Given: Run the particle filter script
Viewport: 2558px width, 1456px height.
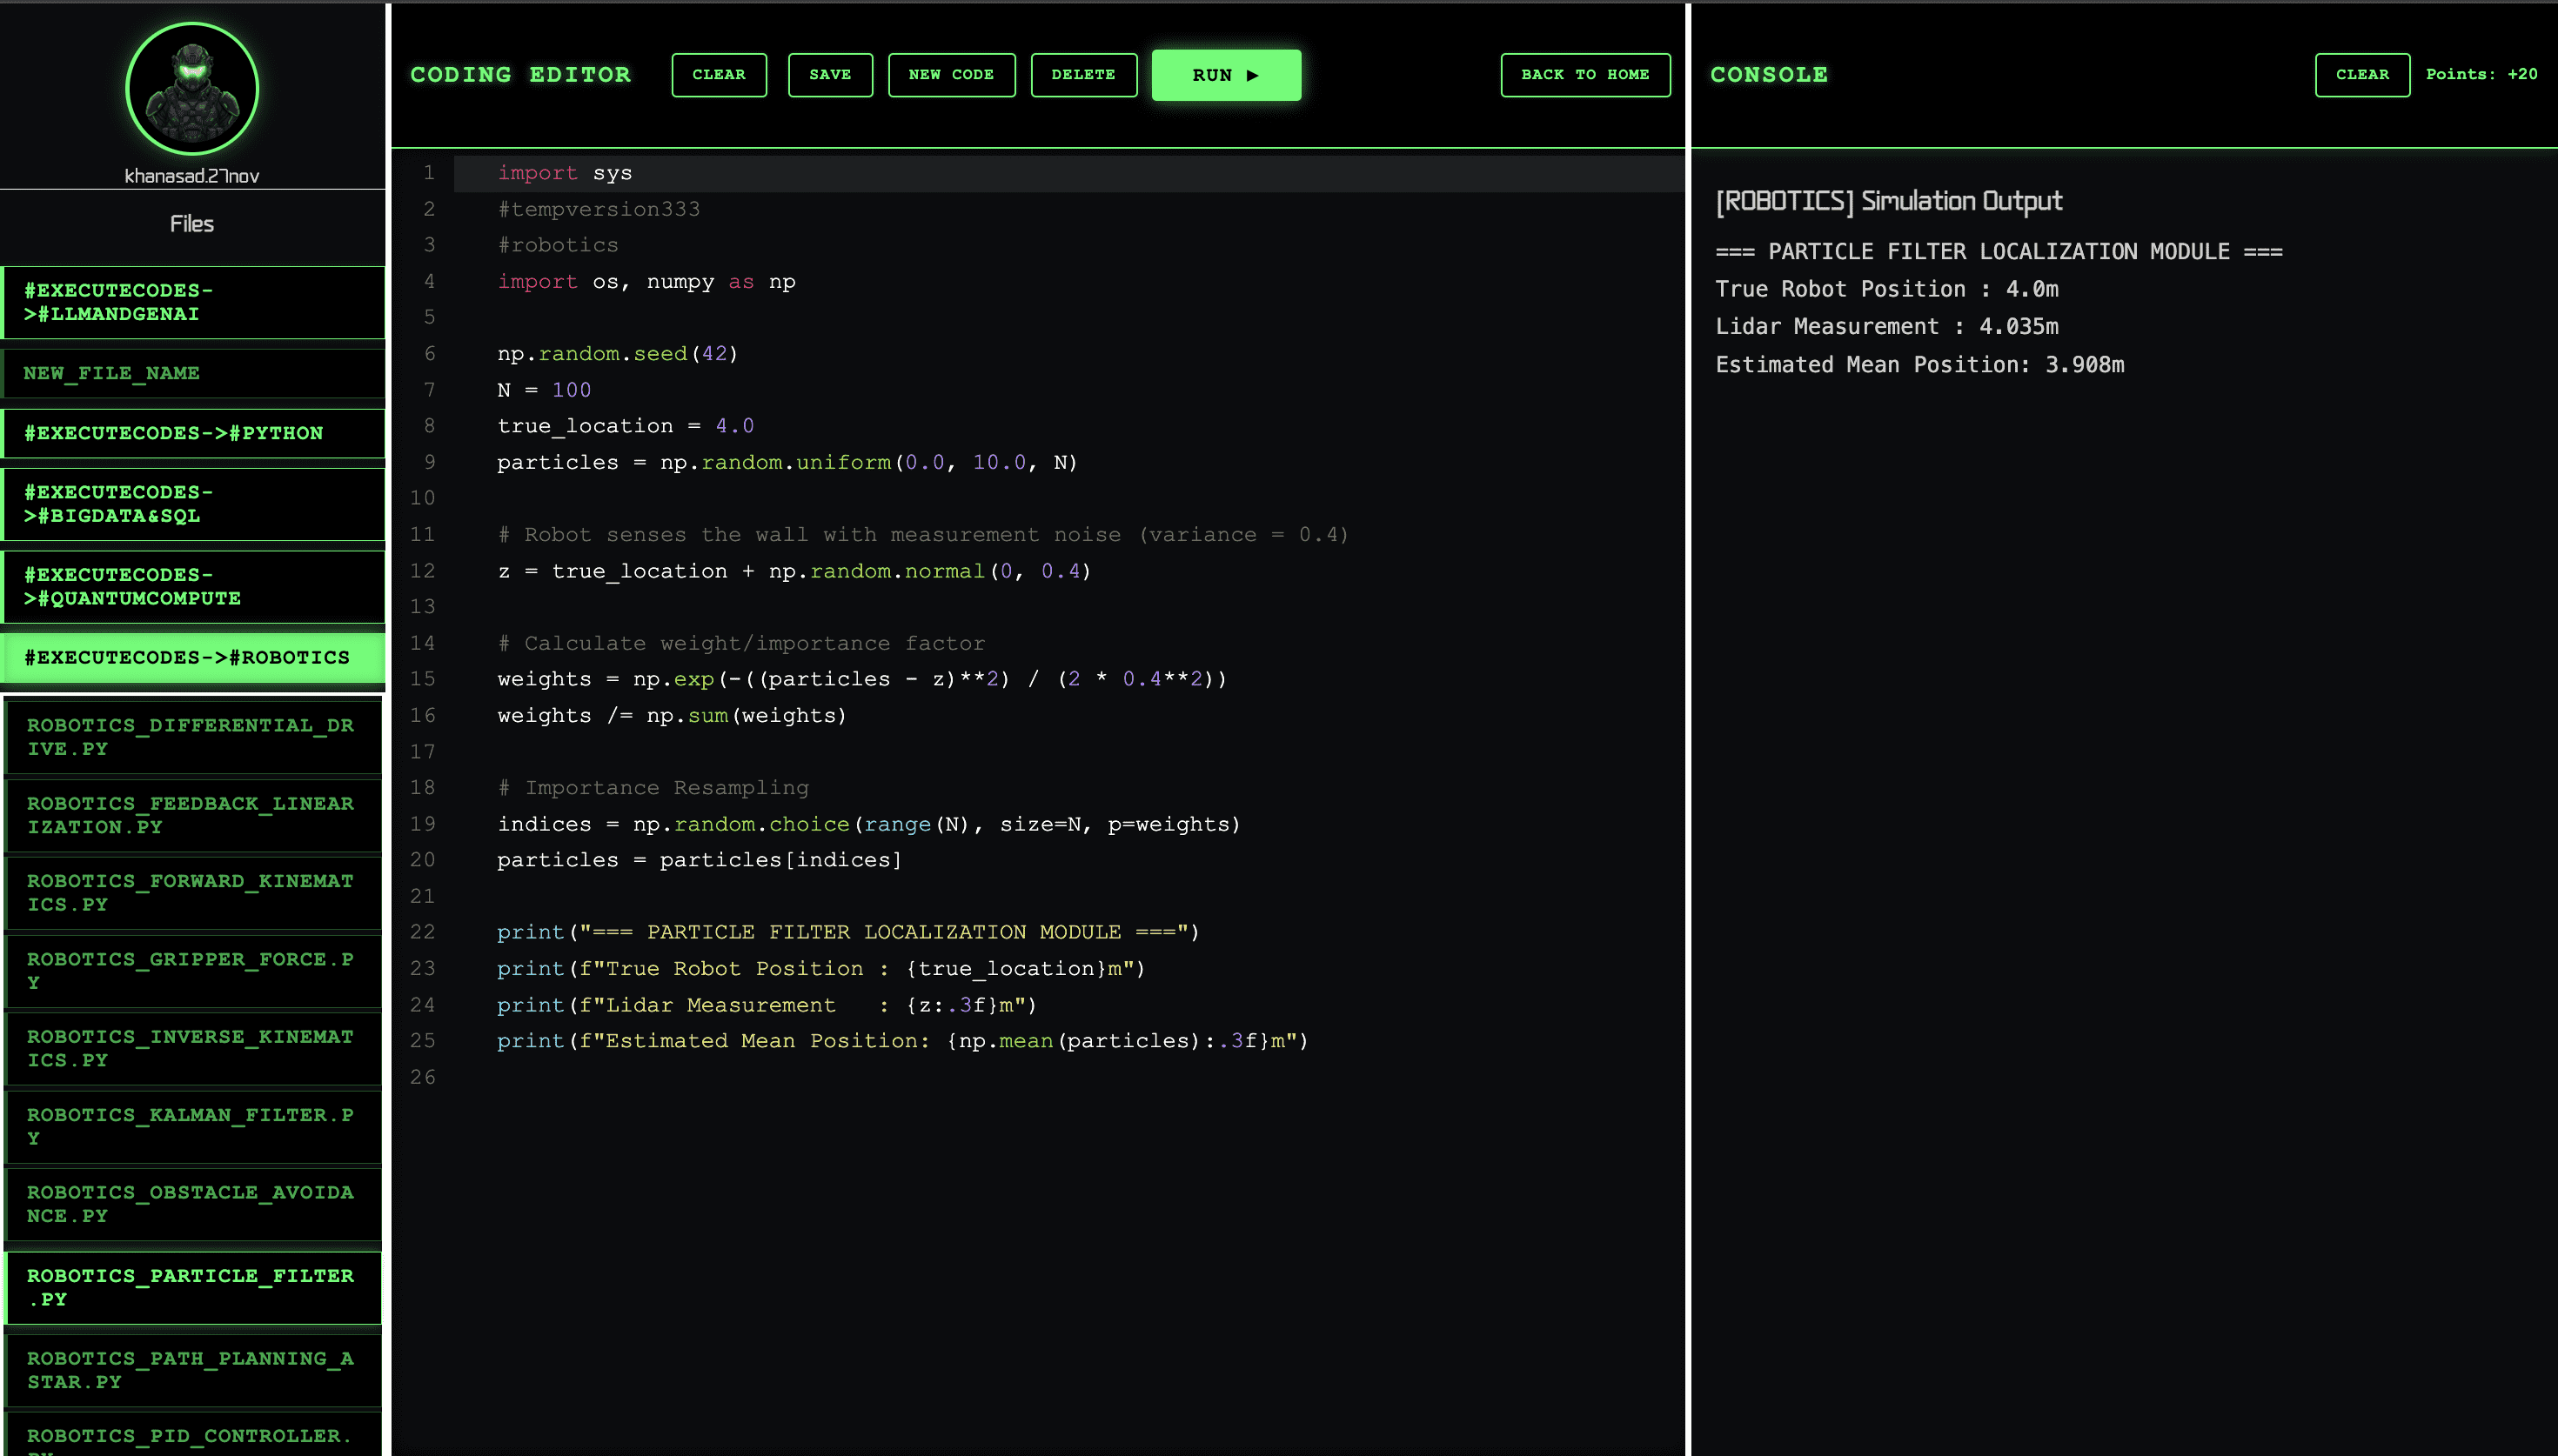Looking at the screenshot, I should [x=1226, y=75].
